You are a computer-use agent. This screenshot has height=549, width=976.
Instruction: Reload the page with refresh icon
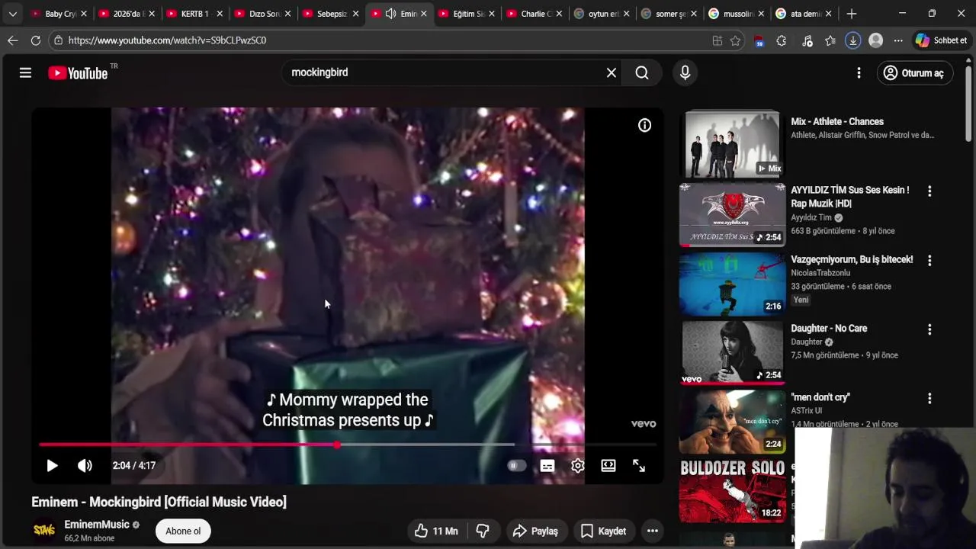pyautogui.click(x=35, y=40)
